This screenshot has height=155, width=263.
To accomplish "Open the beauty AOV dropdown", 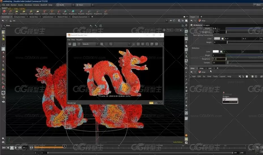I will coord(90,44).
